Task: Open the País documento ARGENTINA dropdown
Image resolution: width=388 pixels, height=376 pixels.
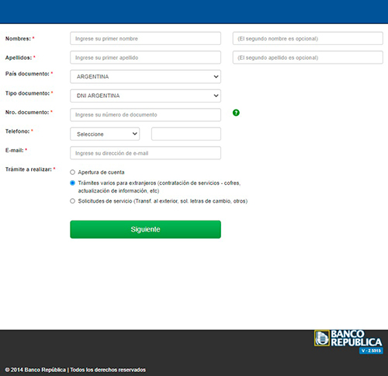Action: tap(145, 77)
